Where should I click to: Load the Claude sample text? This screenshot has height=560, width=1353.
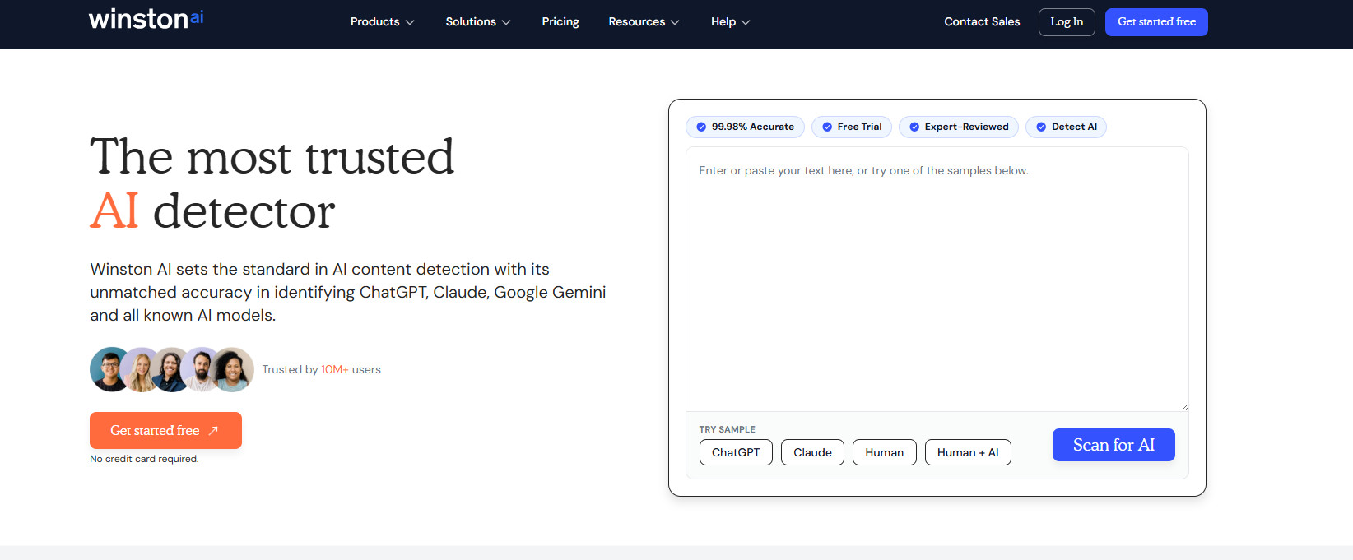coord(812,452)
